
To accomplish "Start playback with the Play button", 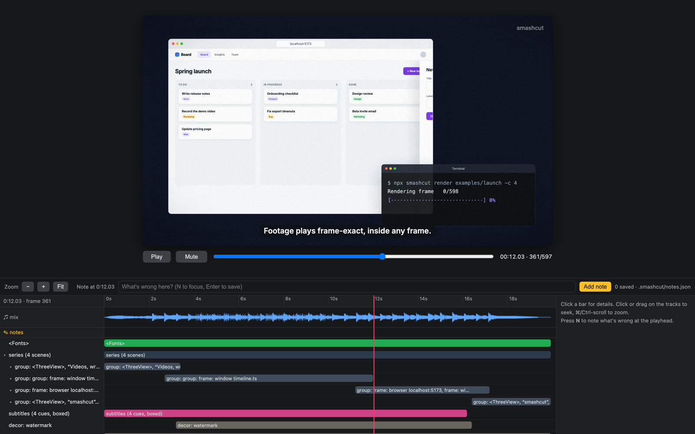I will pos(156,256).
